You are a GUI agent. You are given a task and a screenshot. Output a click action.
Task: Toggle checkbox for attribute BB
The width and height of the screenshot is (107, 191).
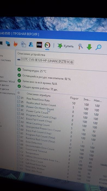18,144
